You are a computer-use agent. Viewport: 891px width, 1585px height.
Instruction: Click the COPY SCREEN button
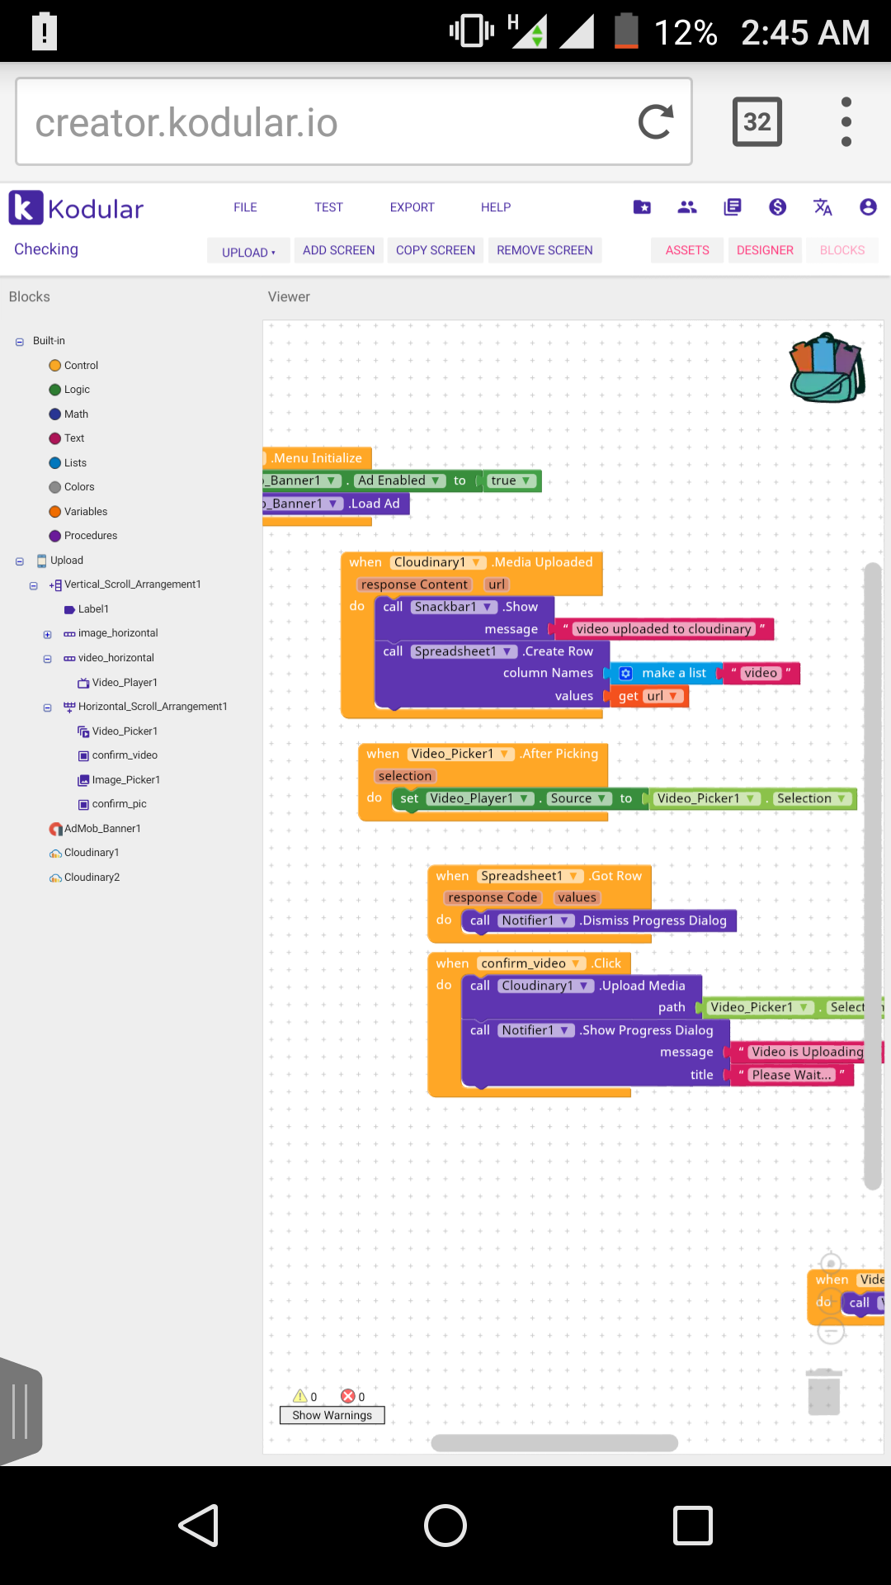pyautogui.click(x=436, y=250)
